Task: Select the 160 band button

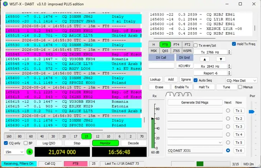Action: (x=9, y=137)
